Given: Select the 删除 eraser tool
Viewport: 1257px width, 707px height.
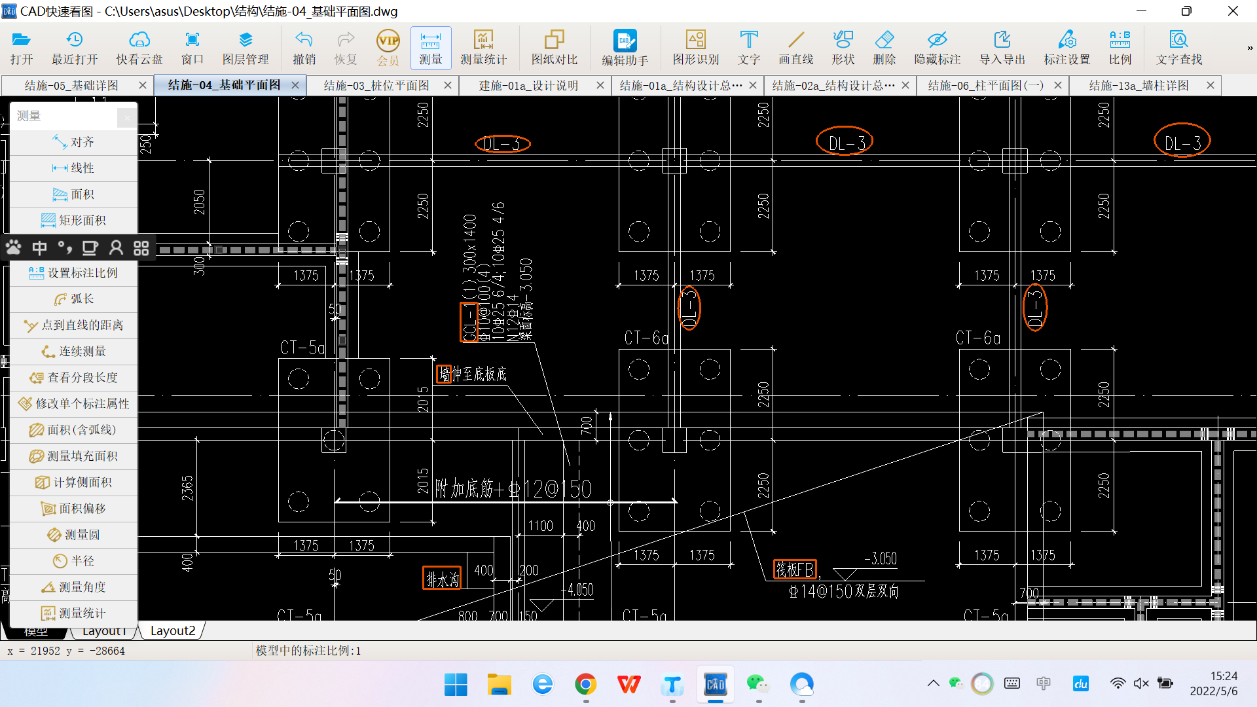Looking at the screenshot, I should point(884,48).
